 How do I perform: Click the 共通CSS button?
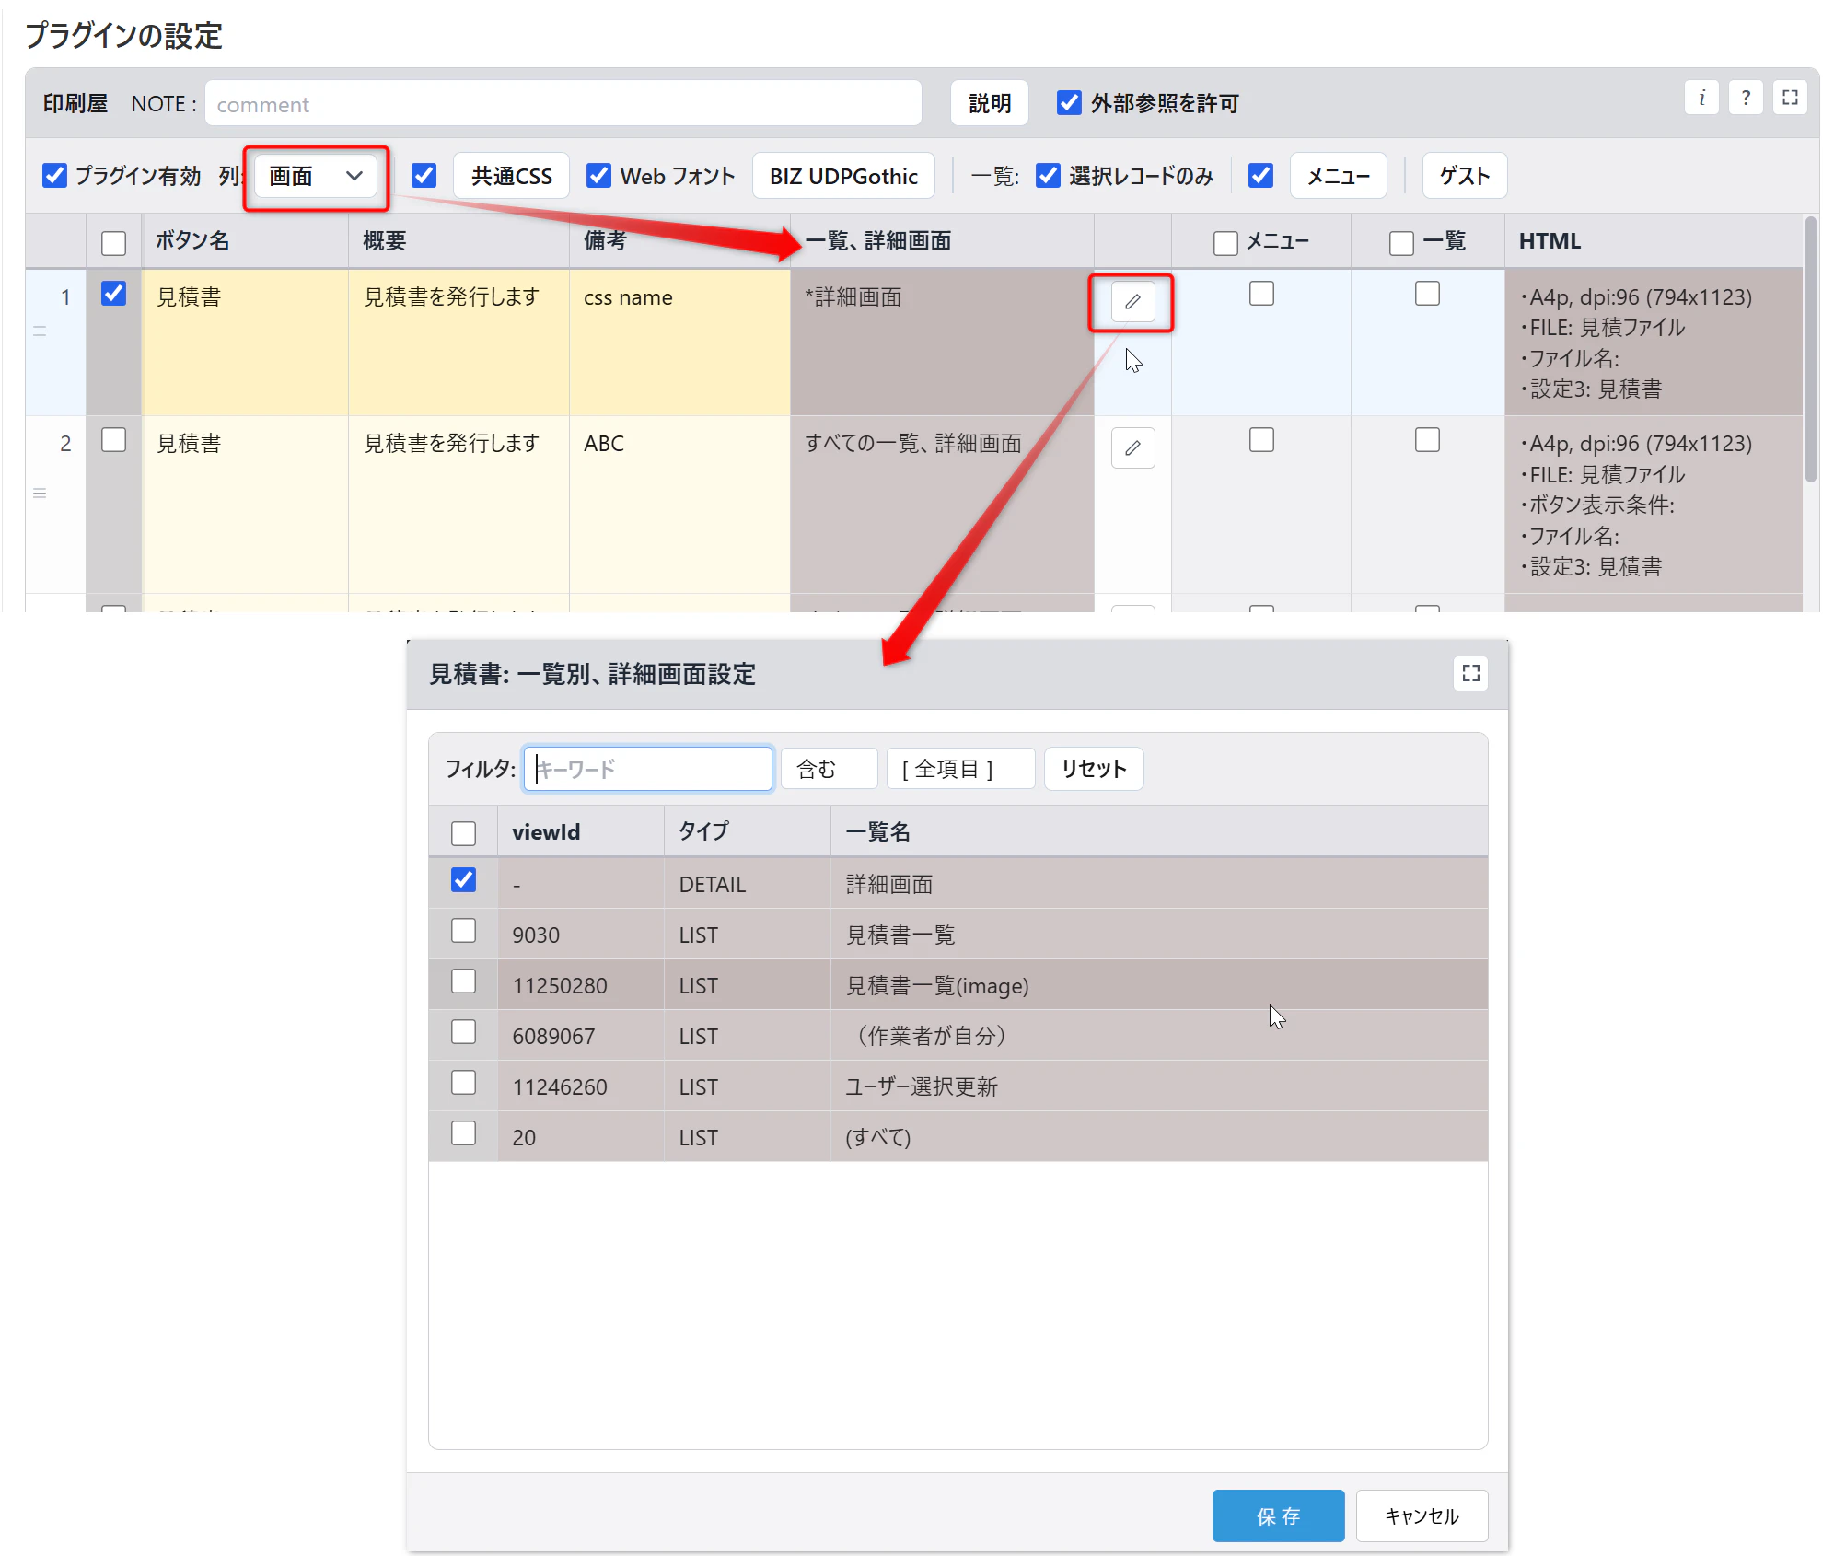coord(511,176)
